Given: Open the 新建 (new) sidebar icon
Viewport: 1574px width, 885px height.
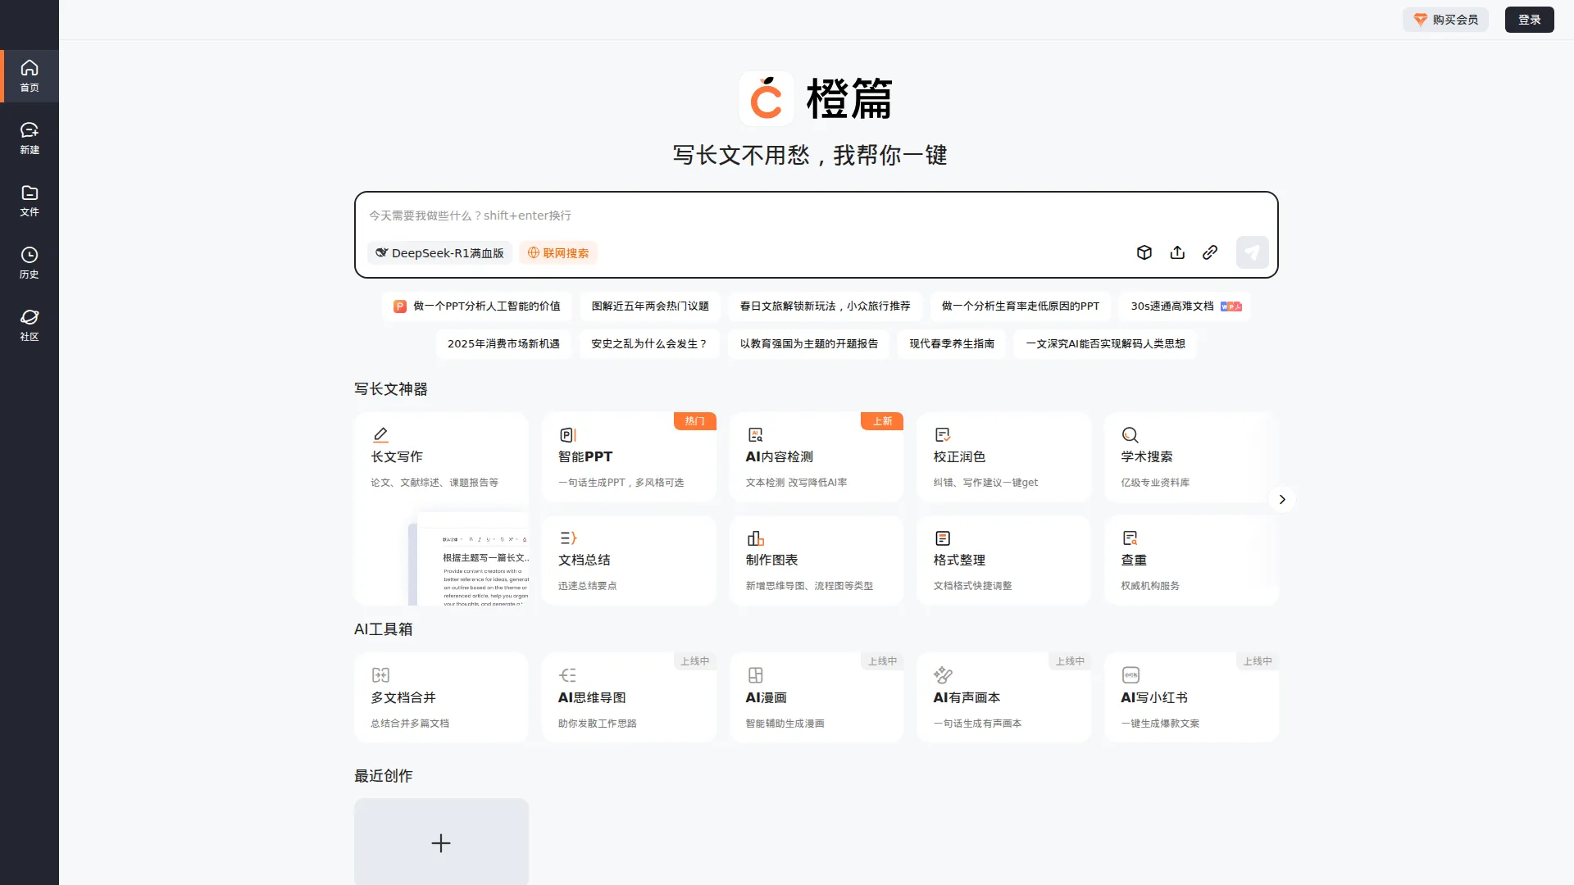Looking at the screenshot, I should [30, 138].
